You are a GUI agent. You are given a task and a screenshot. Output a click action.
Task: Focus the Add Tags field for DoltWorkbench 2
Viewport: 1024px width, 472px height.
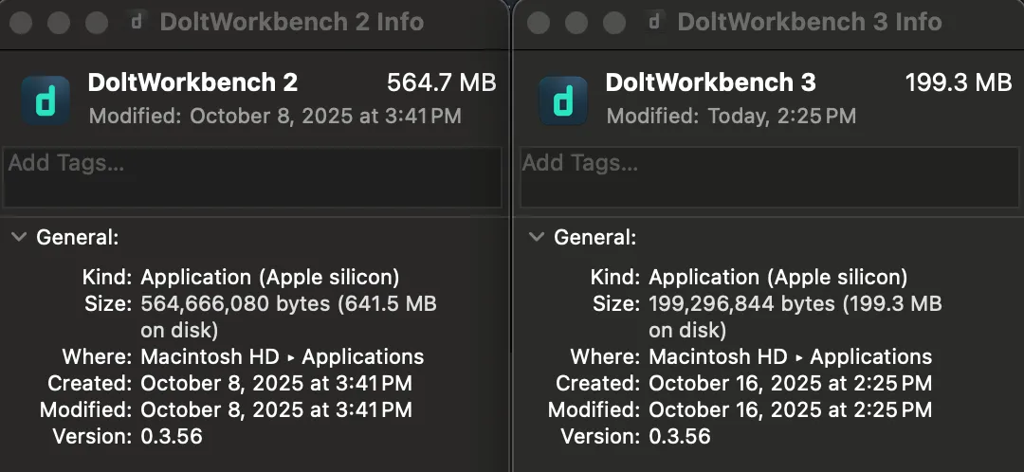[x=251, y=175]
